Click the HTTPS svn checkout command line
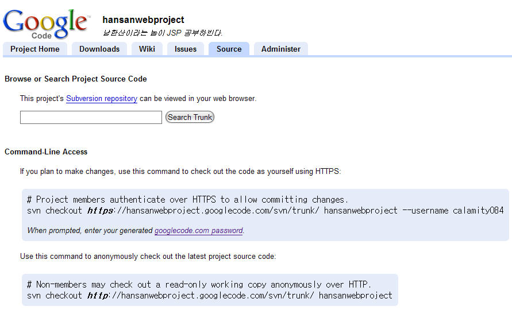 tap(265, 211)
